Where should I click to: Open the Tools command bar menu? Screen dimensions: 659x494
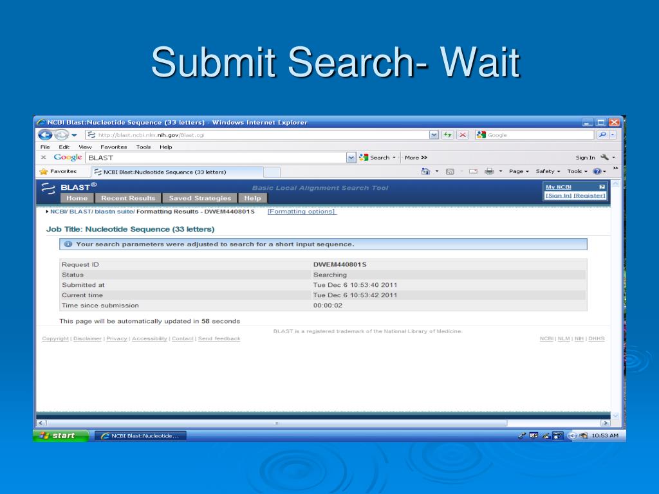577,171
